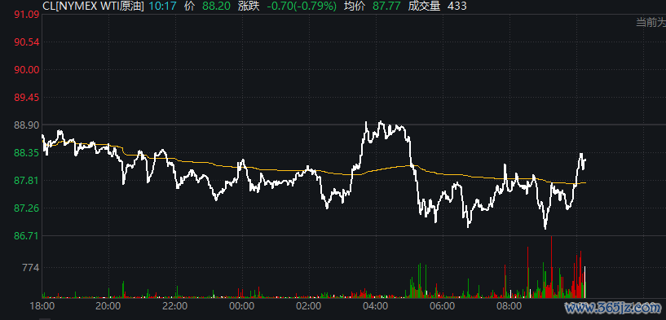This screenshot has height=320, width=666.
Task: Click the 00:00 time axis marker
Action: [x=242, y=305]
